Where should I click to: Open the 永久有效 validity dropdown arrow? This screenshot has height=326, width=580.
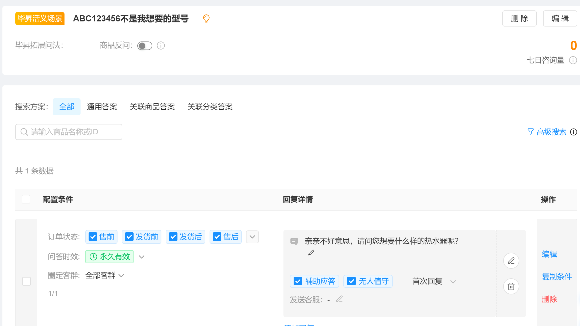pyautogui.click(x=142, y=257)
